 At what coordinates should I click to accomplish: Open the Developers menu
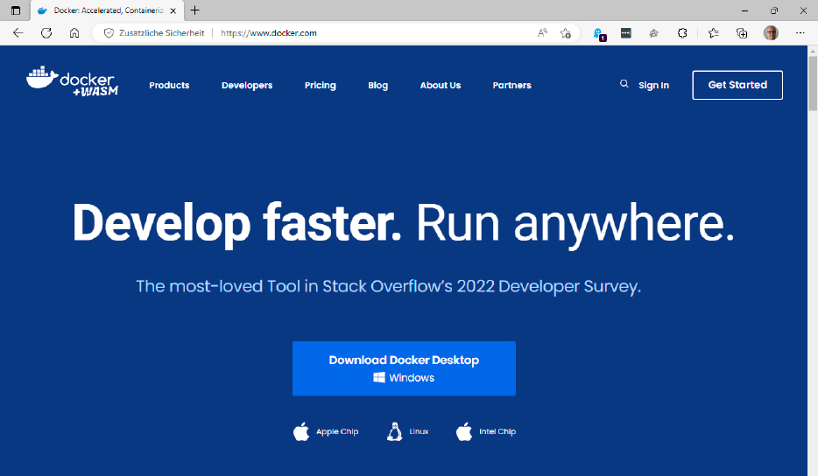pyautogui.click(x=247, y=85)
